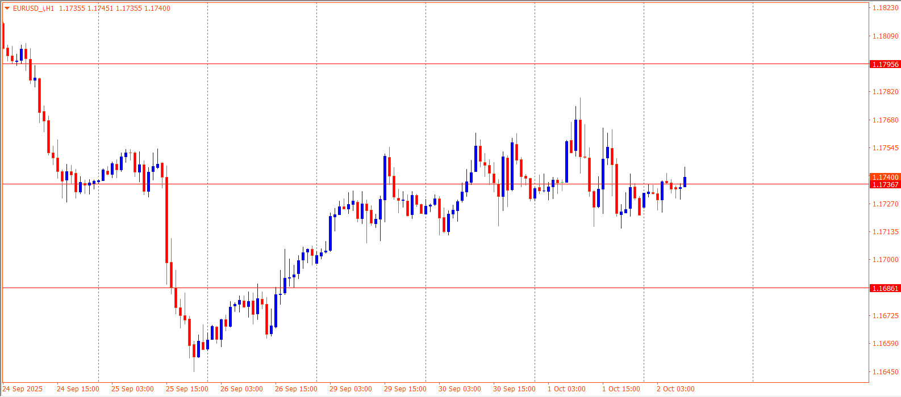Click the 1.17956 red price label
Screen dimensions: 901x397
point(885,65)
